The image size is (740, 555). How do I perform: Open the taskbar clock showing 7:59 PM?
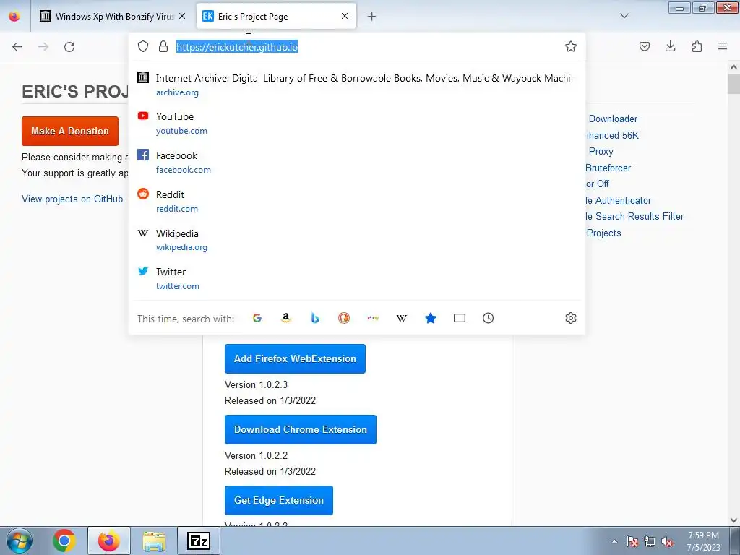(703, 541)
